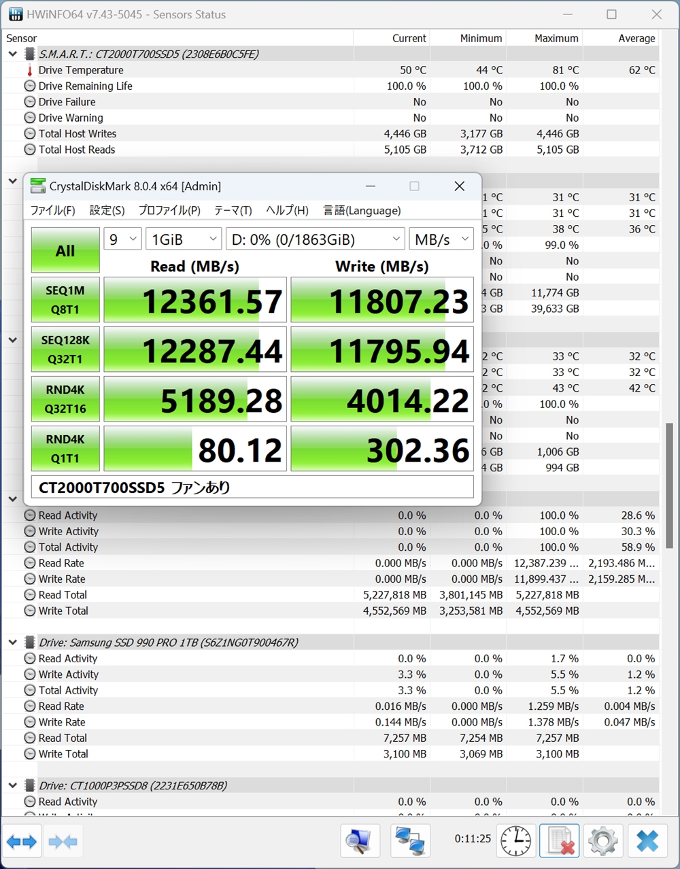Screen dimensions: 680x869
Task: Open the drive selector showing D: 0%
Action: 316,239
